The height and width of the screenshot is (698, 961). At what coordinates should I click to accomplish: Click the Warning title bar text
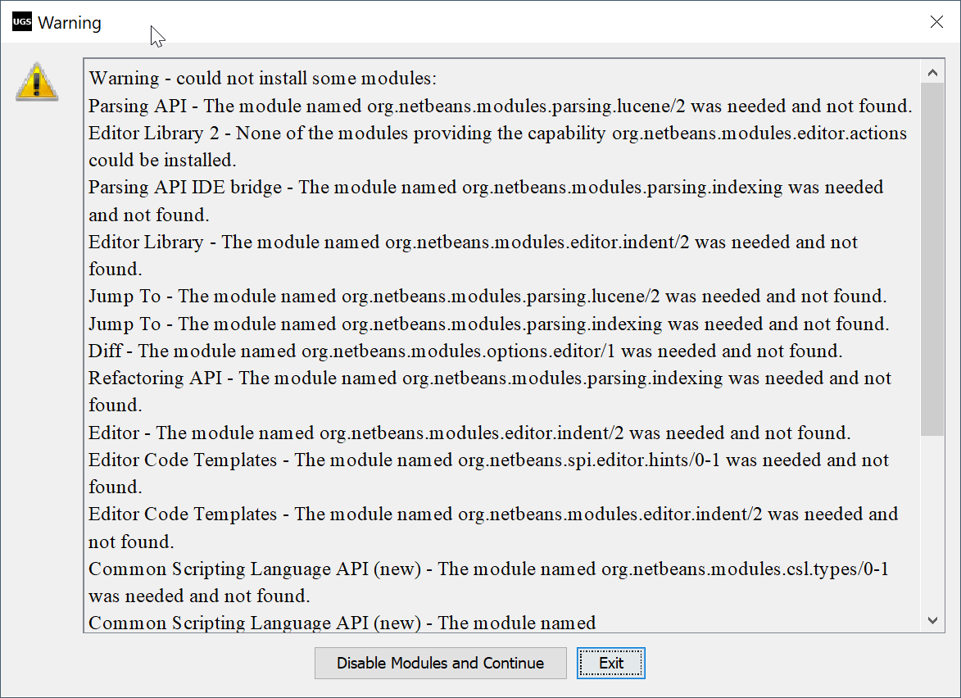coord(70,23)
